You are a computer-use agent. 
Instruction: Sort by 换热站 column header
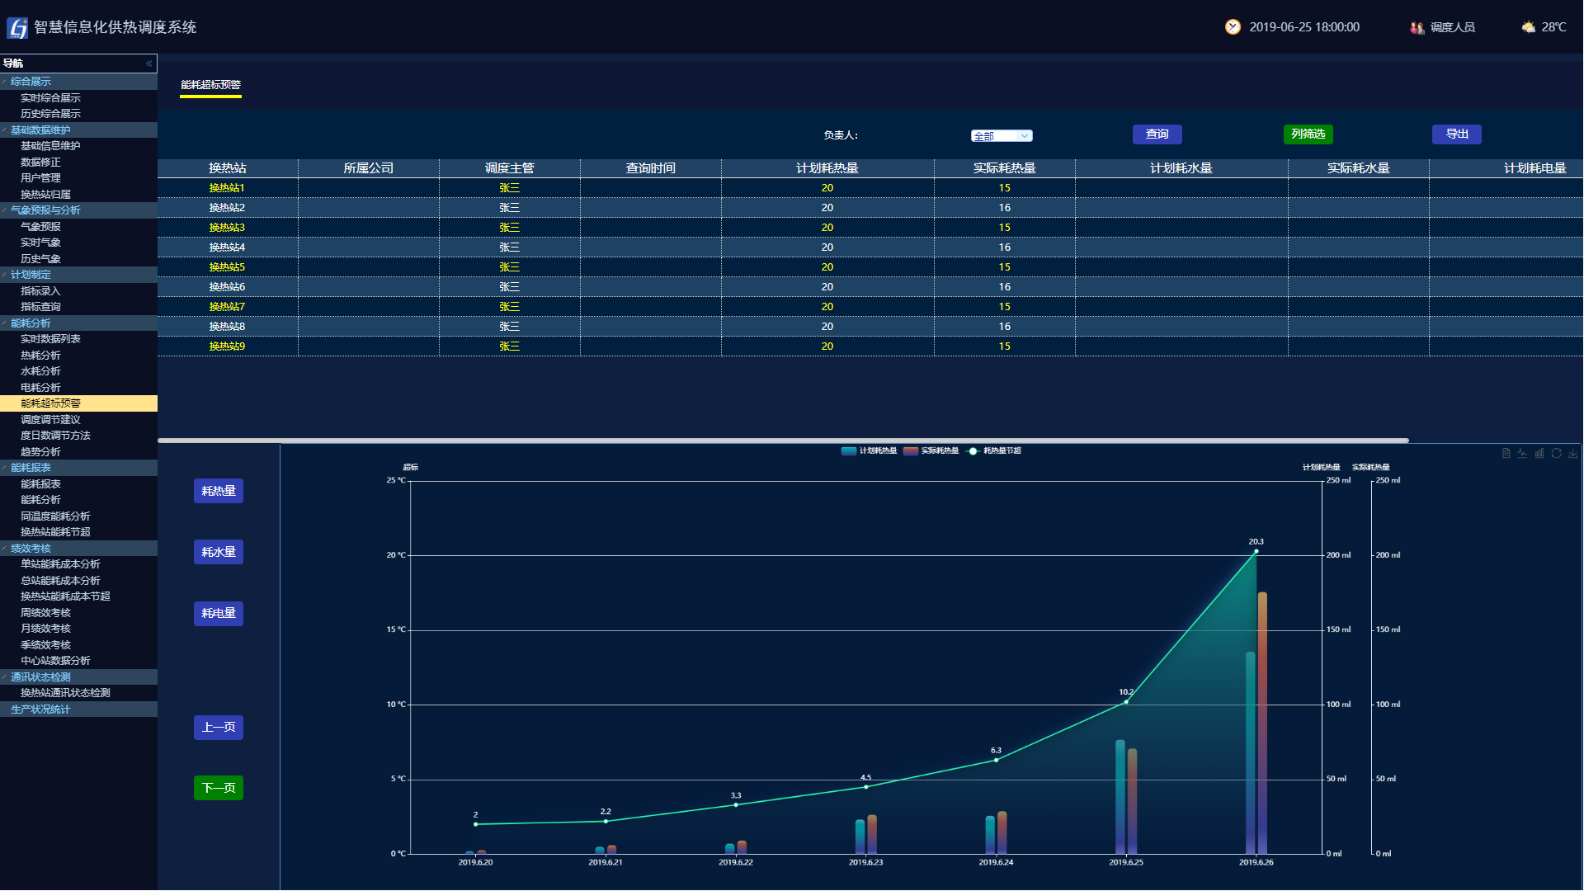(x=228, y=168)
